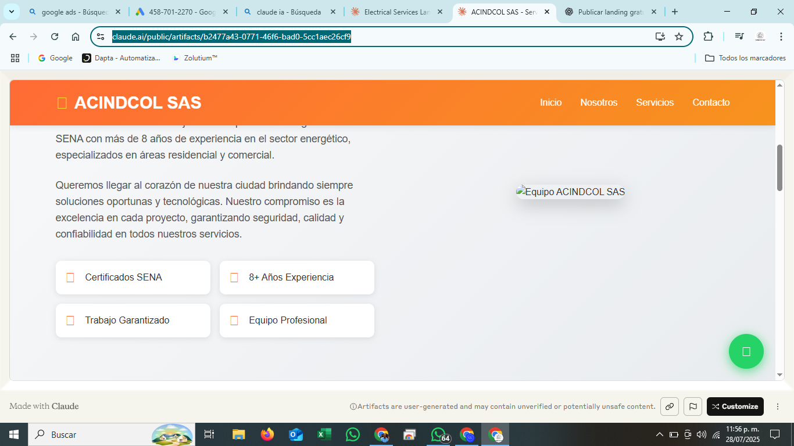Open the media controls icon
The width and height of the screenshot is (794, 446).
pos(739,37)
